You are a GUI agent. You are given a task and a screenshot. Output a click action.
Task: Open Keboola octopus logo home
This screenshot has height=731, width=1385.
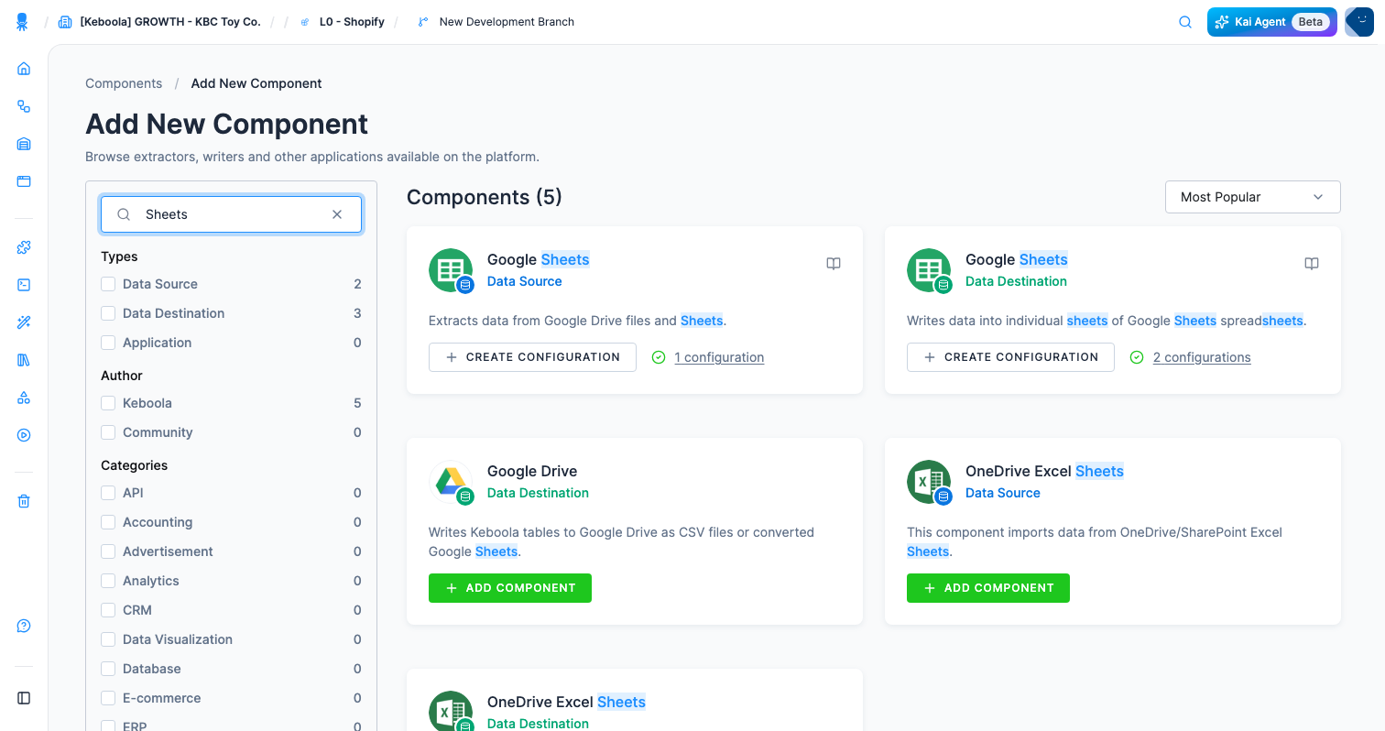click(23, 22)
